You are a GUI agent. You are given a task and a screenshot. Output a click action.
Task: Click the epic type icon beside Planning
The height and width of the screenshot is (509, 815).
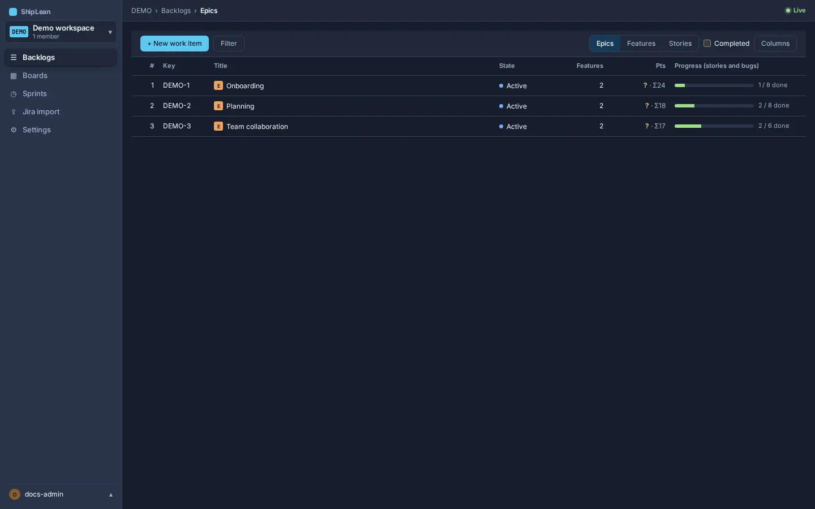[218, 106]
